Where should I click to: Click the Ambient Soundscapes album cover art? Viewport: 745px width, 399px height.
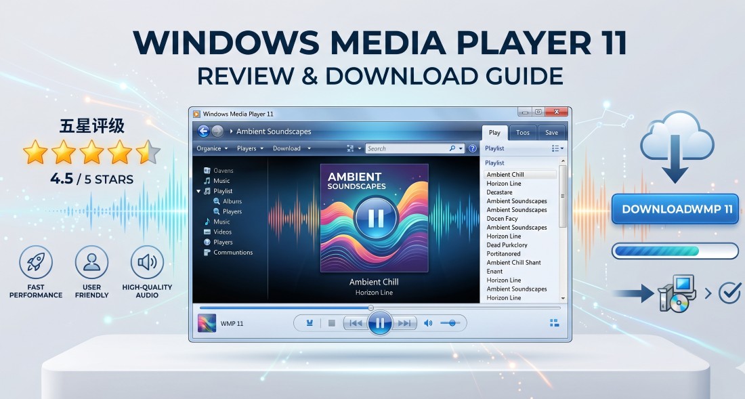375,218
